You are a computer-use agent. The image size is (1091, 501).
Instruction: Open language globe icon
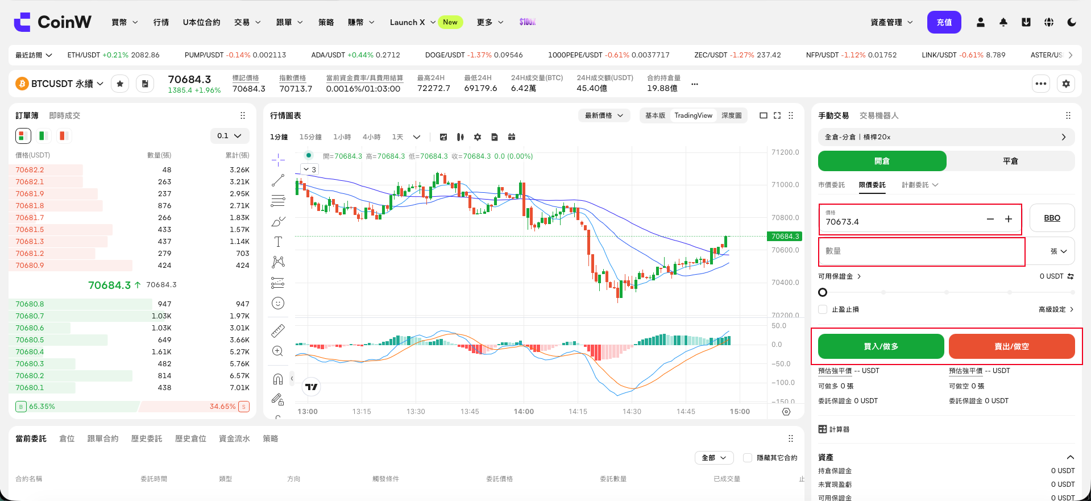click(x=1049, y=22)
